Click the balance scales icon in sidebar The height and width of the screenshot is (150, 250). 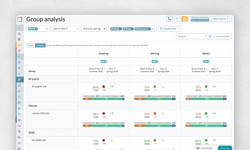[19, 102]
